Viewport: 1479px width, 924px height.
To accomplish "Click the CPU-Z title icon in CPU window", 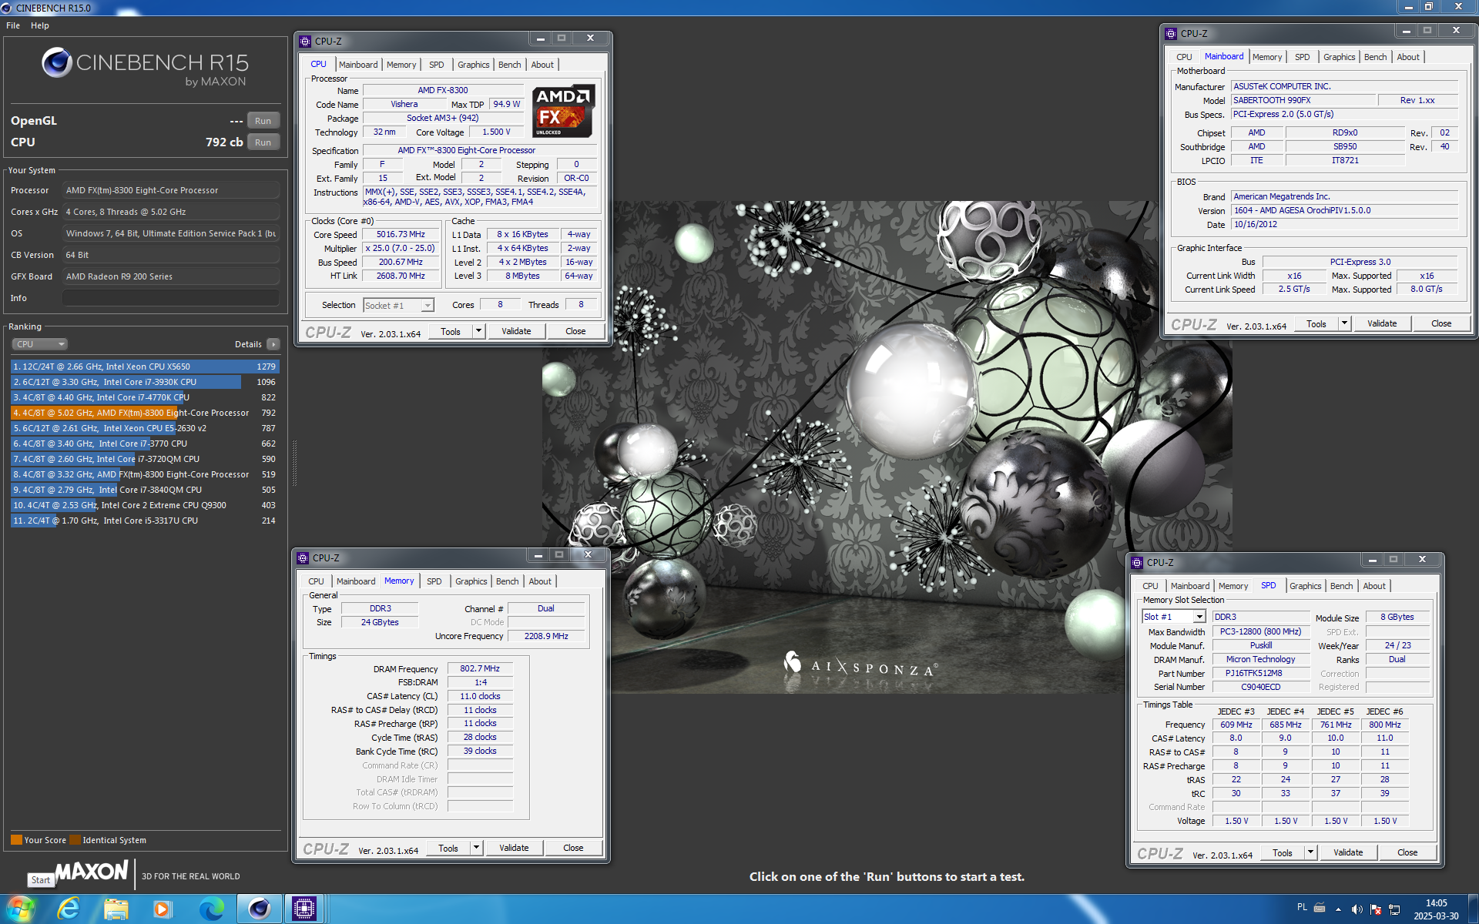I will tap(305, 41).
